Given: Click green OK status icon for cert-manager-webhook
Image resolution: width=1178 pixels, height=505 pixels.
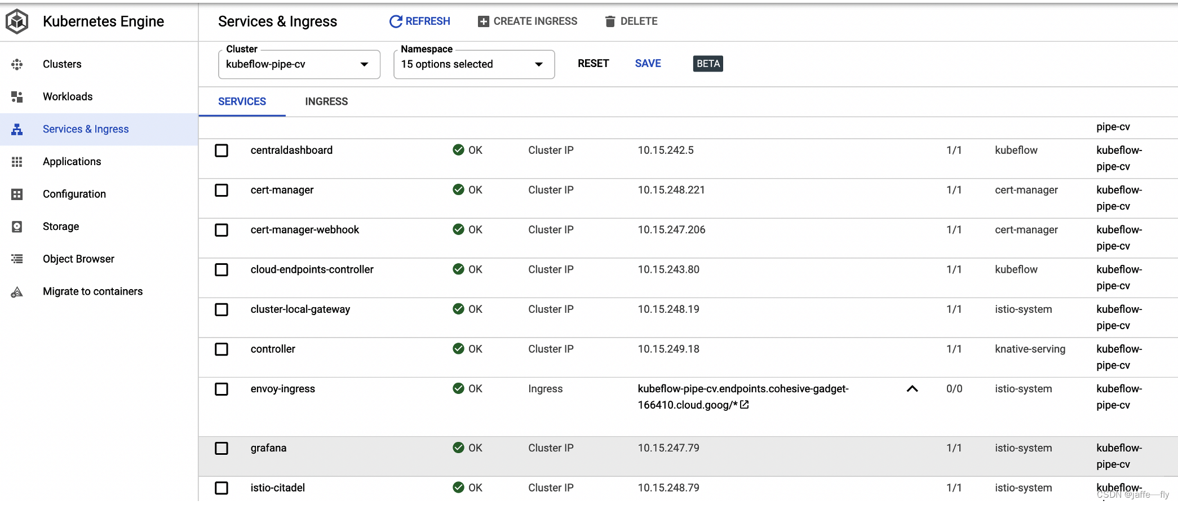Looking at the screenshot, I should point(458,229).
